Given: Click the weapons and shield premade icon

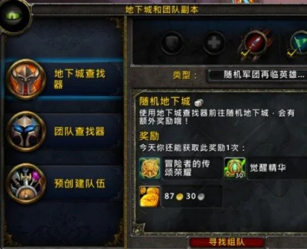Looking at the screenshot, I should point(26,184).
